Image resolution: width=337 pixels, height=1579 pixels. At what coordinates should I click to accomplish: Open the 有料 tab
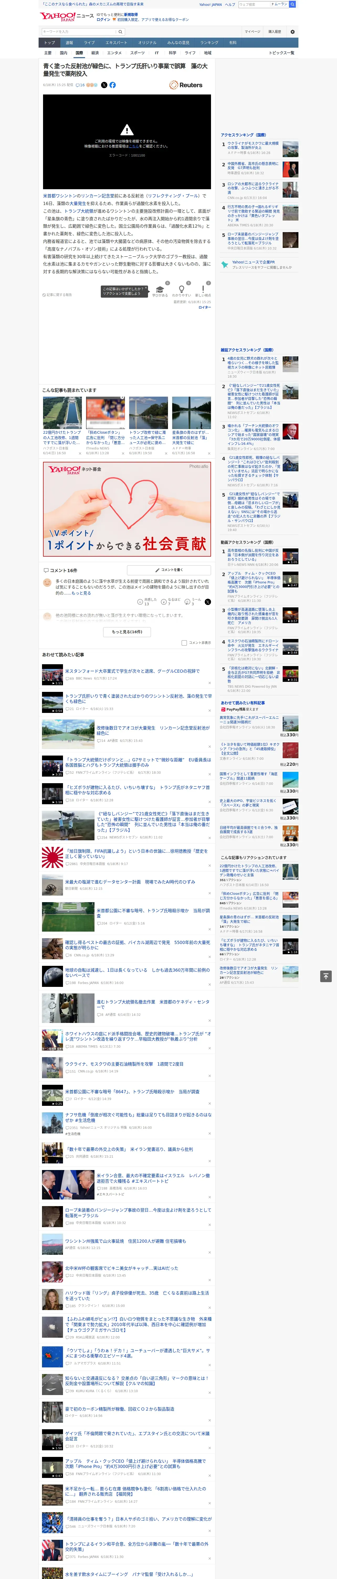pyautogui.click(x=233, y=43)
